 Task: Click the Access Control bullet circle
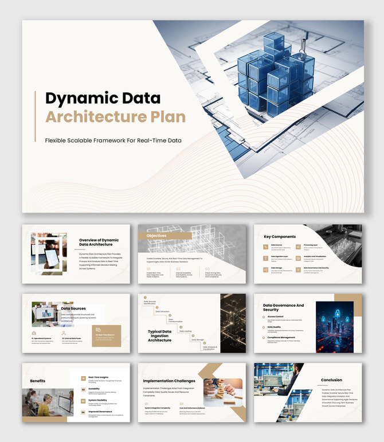264,317
